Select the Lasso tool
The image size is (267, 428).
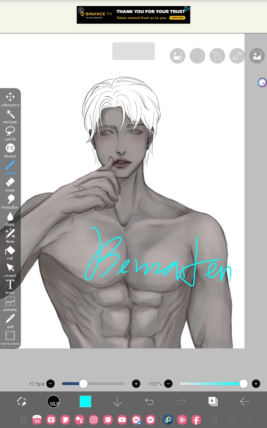coord(10,131)
